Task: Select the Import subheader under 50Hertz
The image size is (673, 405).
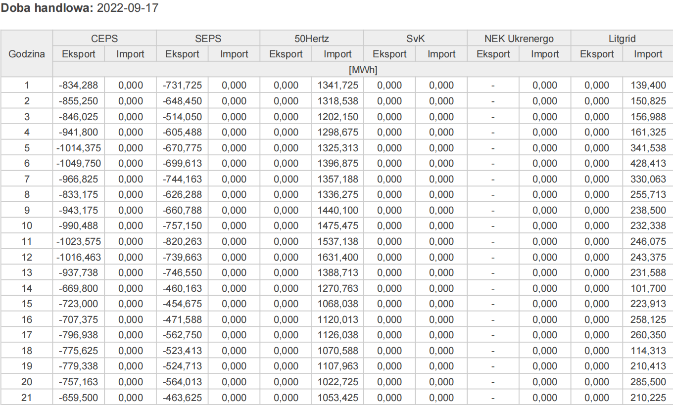Action: (337, 54)
